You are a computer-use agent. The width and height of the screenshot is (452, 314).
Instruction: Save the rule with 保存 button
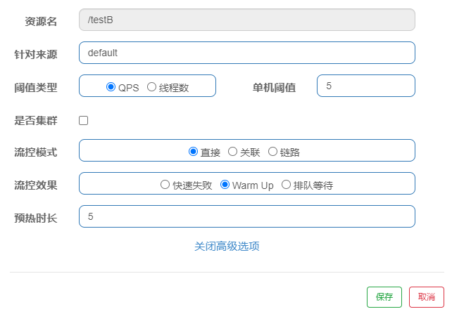pos(384,297)
